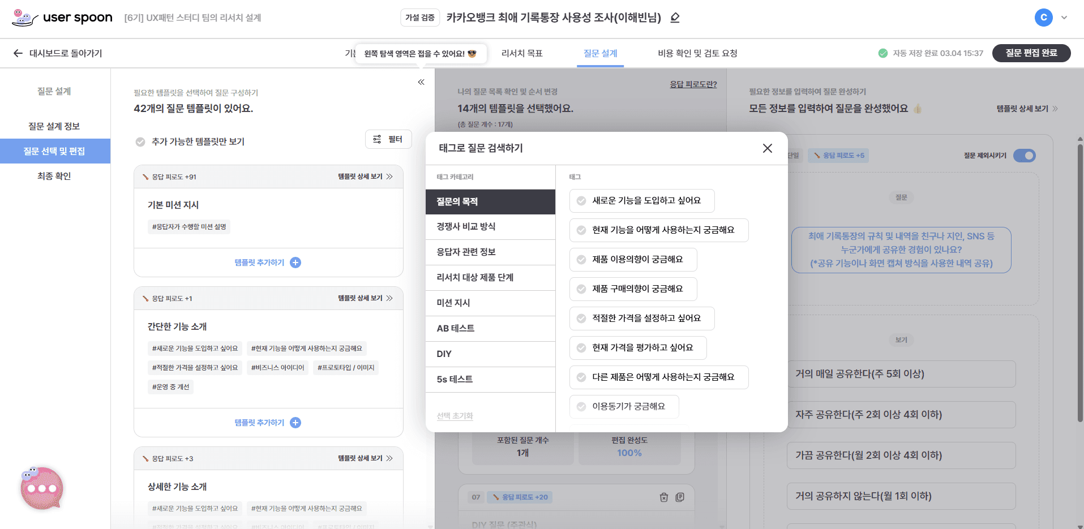Image resolution: width=1084 pixels, height=529 pixels.
Task: Click the user spoon logo
Action: point(62,18)
